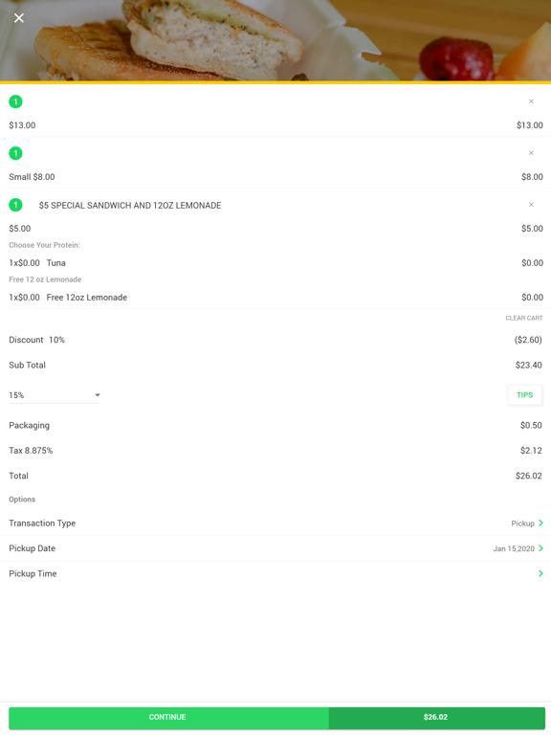Viewport: 551px width, 735px height.
Task: Remove the $13.00 item from cart
Action: click(x=531, y=101)
